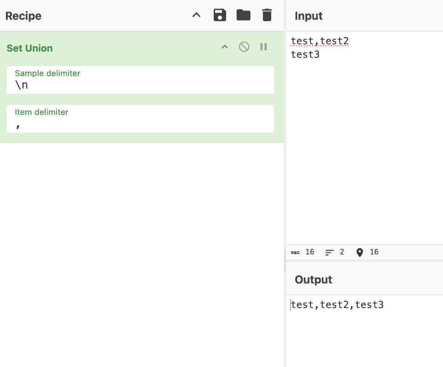Save the recipe with floppy icon
This screenshot has height=367, width=443.
pyautogui.click(x=220, y=15)
